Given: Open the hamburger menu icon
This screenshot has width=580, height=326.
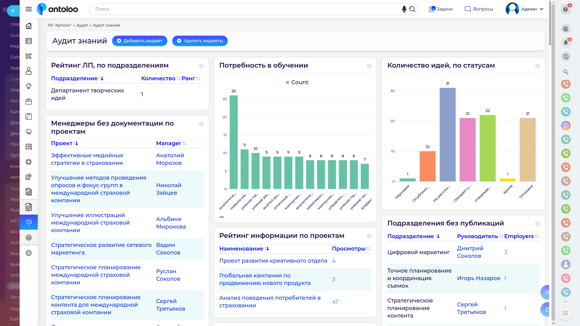Looking at the screenshot, I should click(29, 9).
